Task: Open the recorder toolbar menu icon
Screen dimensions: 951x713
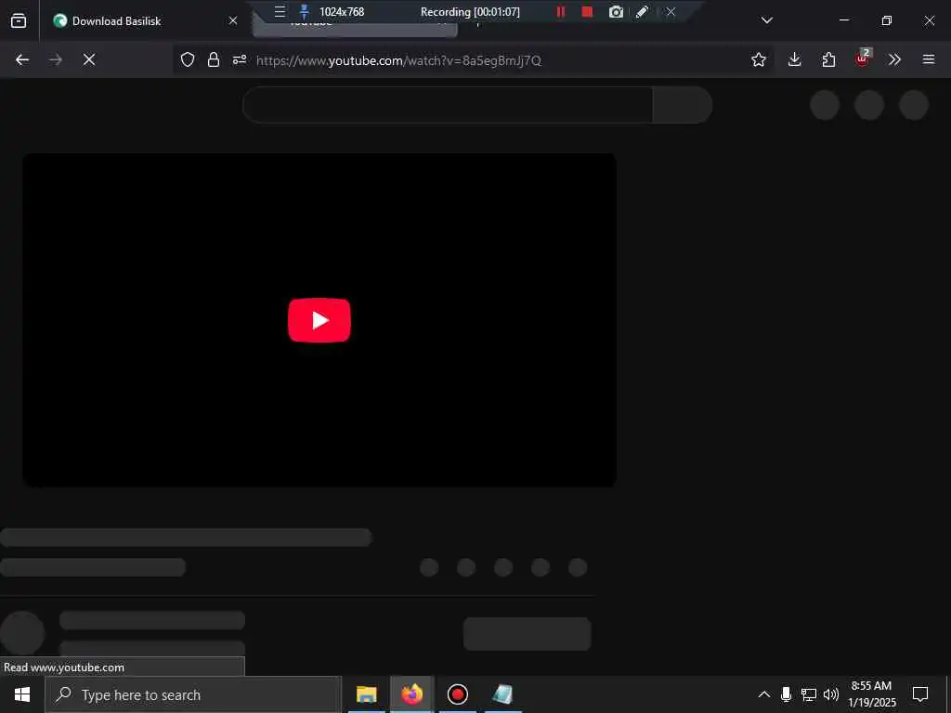Action: pos(280,11)
